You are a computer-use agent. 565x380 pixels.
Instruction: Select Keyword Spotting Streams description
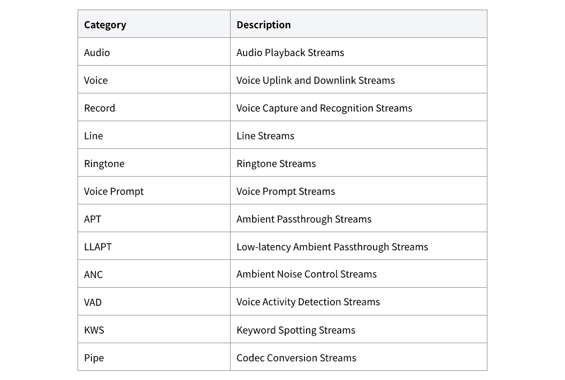pos(296,330)
